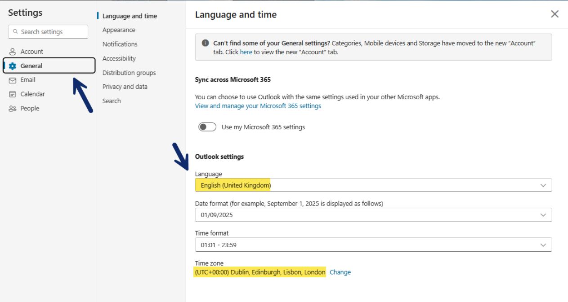Click the info icon in the notice banner
568x302 pixels.
point(205,43)
